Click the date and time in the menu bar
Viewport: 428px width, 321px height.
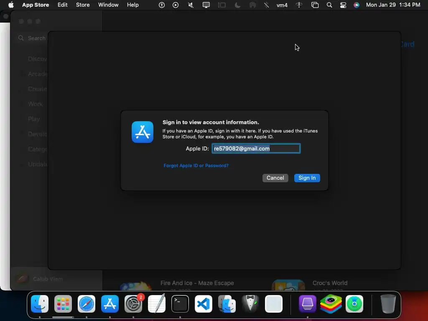coord(393,5)
